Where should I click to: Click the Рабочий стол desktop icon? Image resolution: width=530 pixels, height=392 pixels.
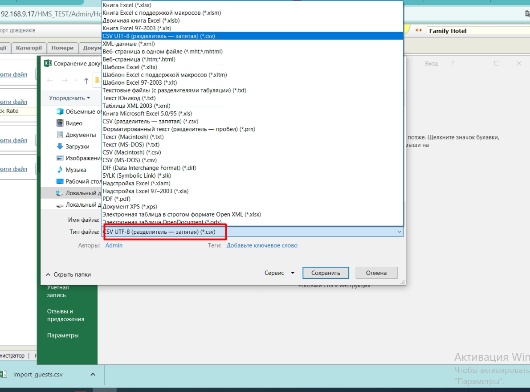pos(60,181)
